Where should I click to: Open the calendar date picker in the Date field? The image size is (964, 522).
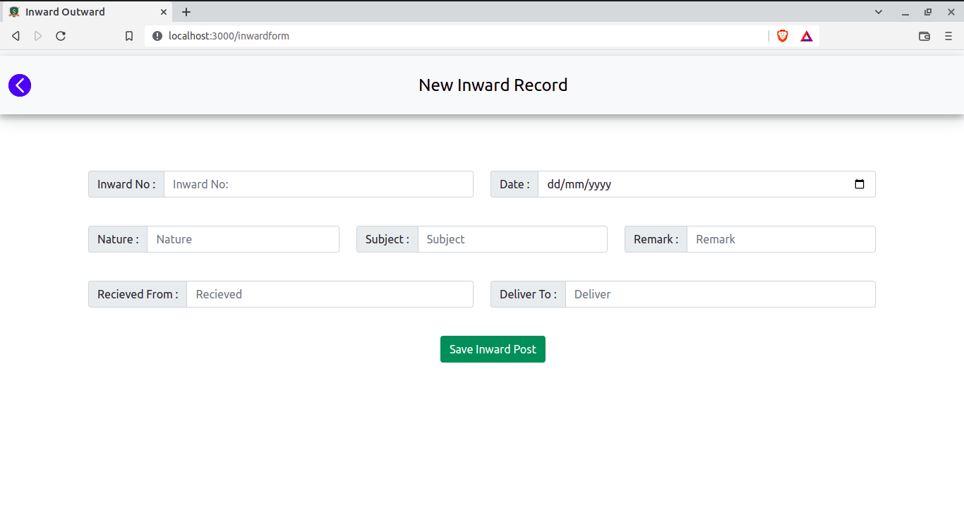click(x=860, y=184)
